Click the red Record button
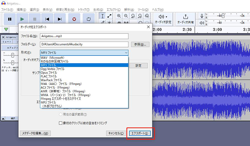Screen dimensions: 250x146 point(74,19)
